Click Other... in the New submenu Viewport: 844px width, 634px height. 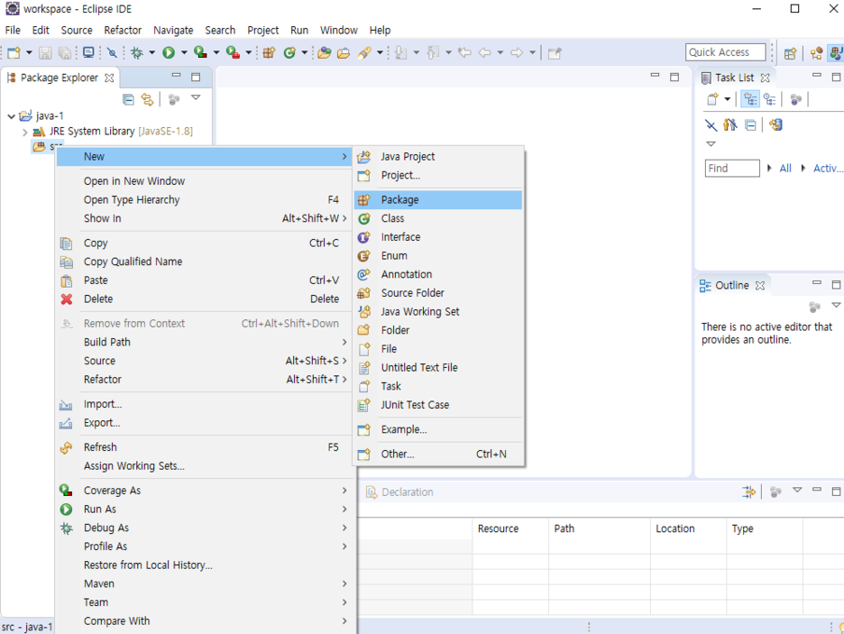[x=438, y=455]
